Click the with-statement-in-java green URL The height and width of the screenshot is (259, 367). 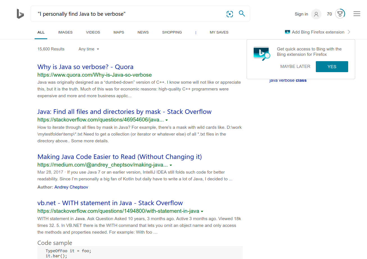118,211
